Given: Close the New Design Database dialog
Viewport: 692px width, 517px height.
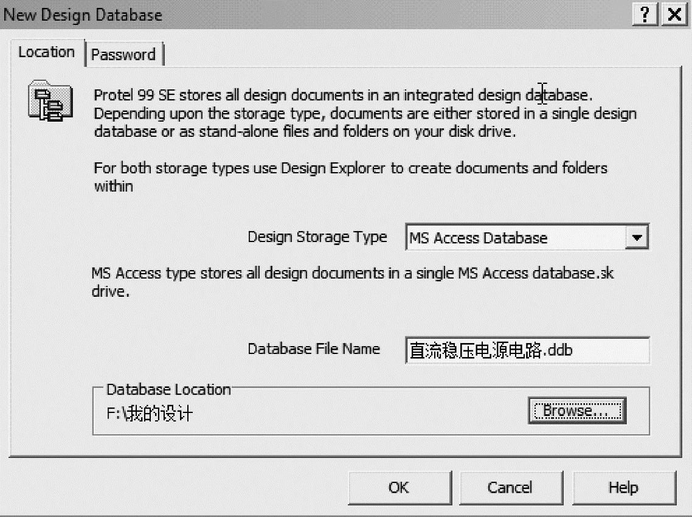Looking at the screenshot, I should click(674, 15).
